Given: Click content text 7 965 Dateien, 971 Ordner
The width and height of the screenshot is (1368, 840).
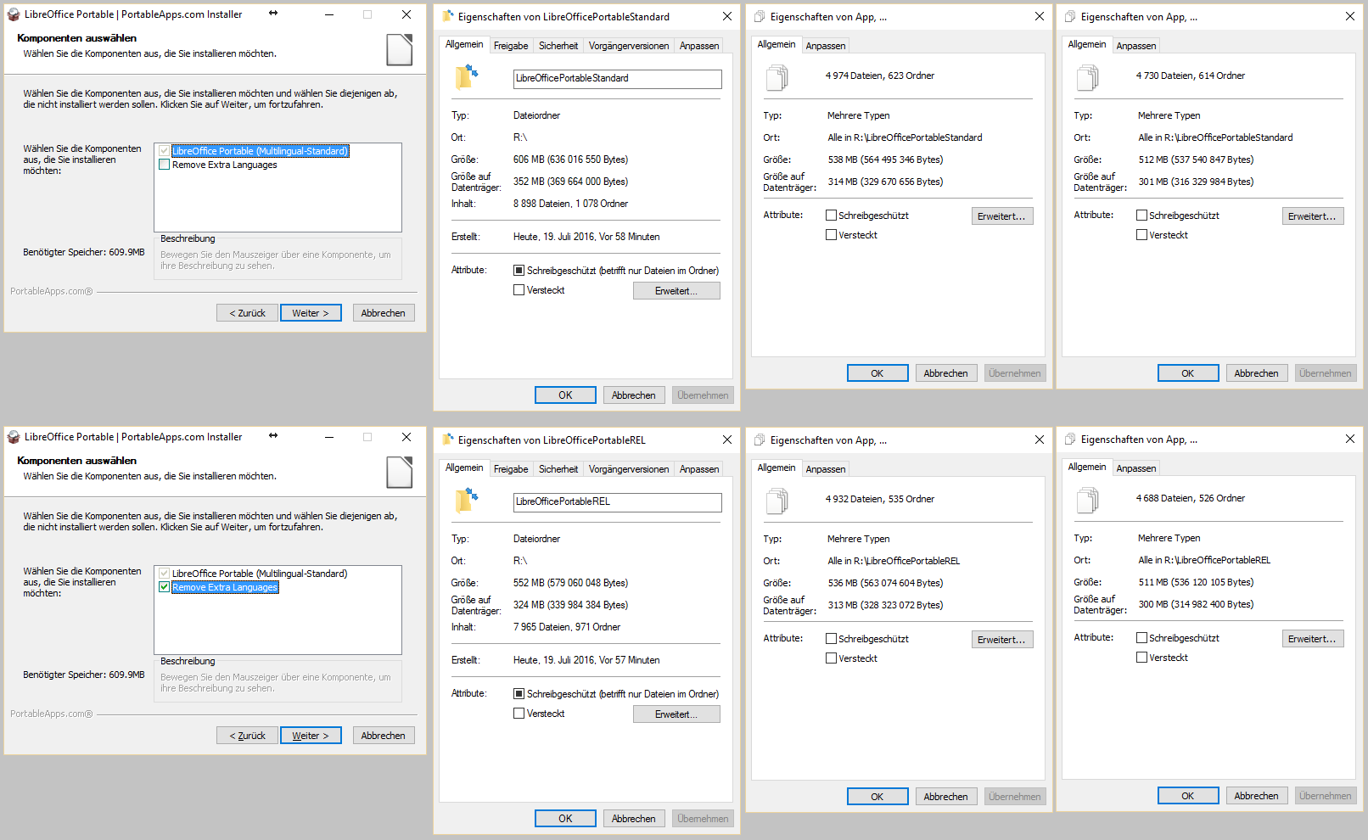Looking at the screenshot, I should point(567,627).
